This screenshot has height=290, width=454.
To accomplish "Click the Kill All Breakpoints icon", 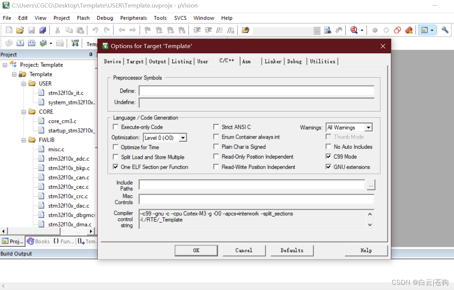I will coord(409,30).
